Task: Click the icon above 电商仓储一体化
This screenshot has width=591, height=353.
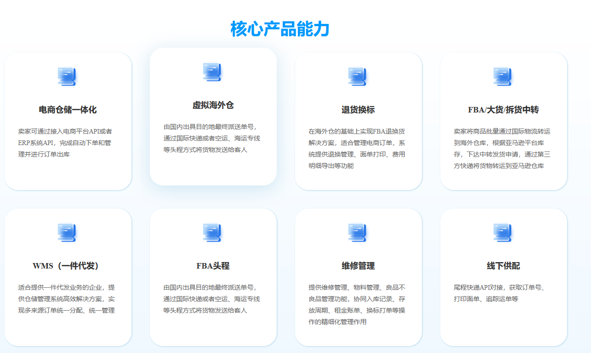Action: [x=67, y=77]
